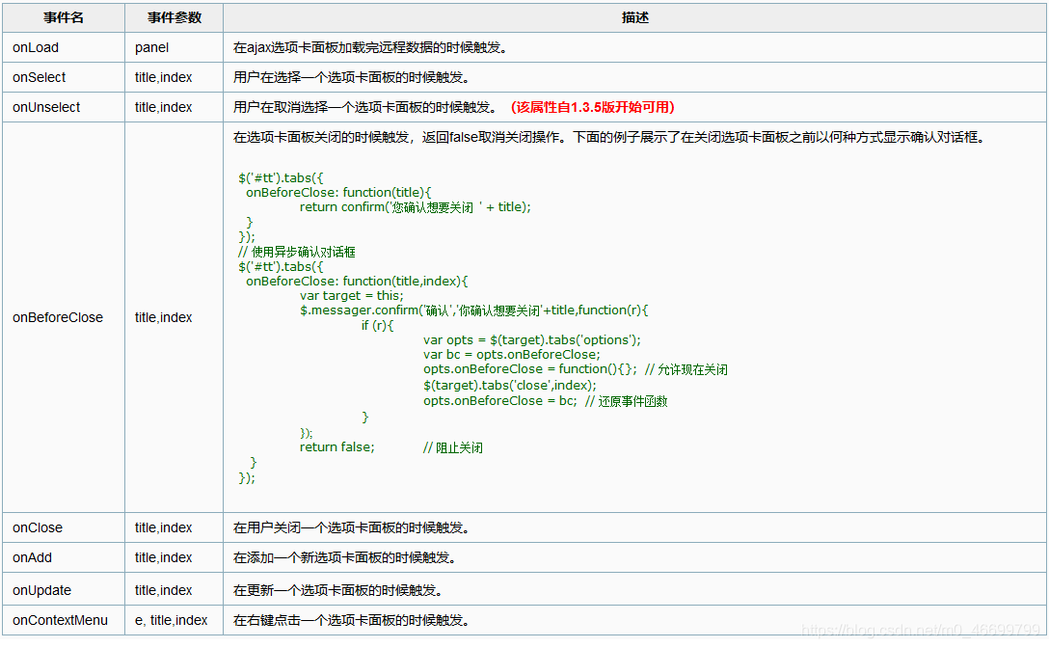The width and height of the screenshot is (1049, 648).
Task: Click the onBeforeClose description sentence
Action: point(609,137)
